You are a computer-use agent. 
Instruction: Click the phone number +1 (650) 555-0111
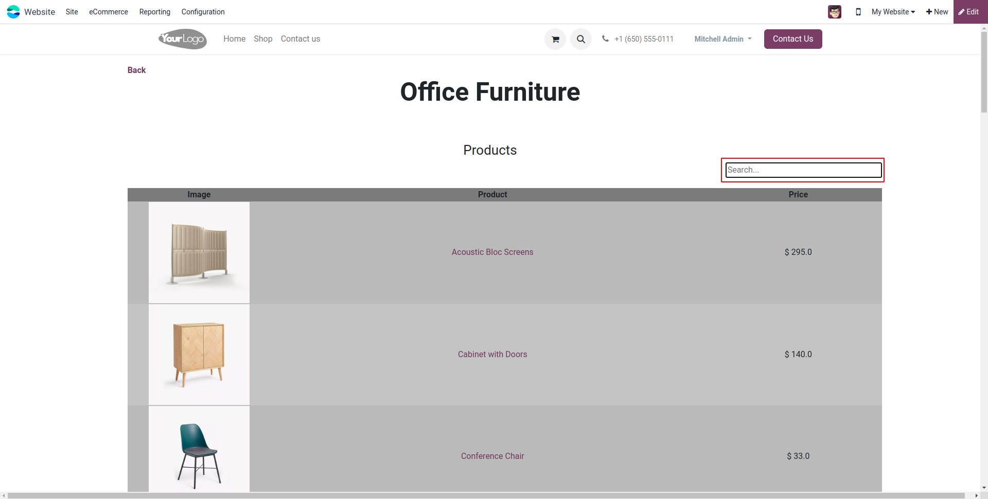coord(644,39)
